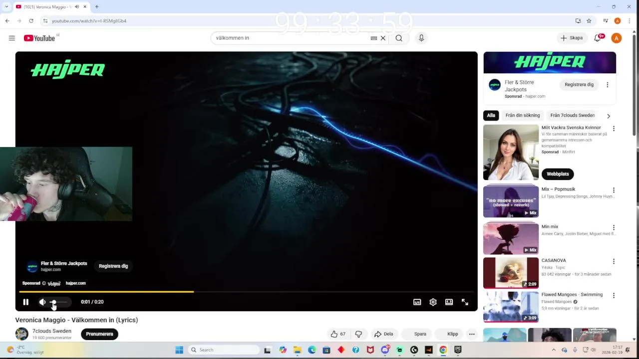
Task: Open menu for Min mix
Action: 614,227
